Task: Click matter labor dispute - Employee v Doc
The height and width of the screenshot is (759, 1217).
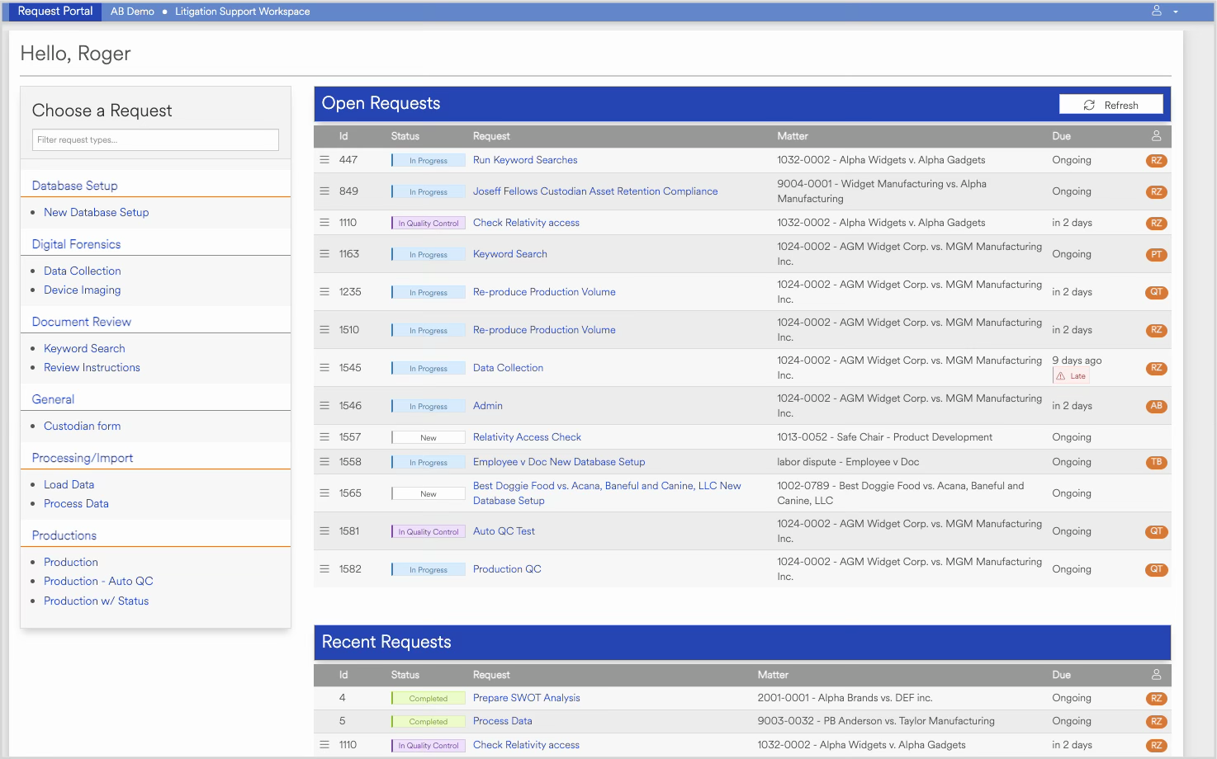Action: (x=848, y=462)
